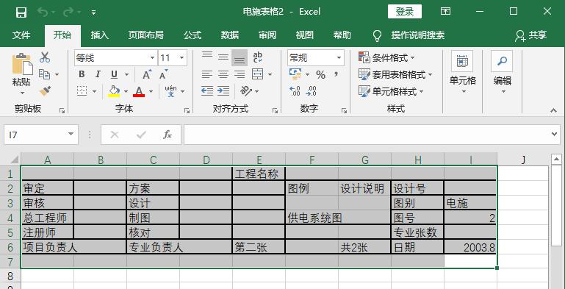The height and width of the screenshot is (289, 565).
Task: Click Merge and Center icon
Action: 258,74
